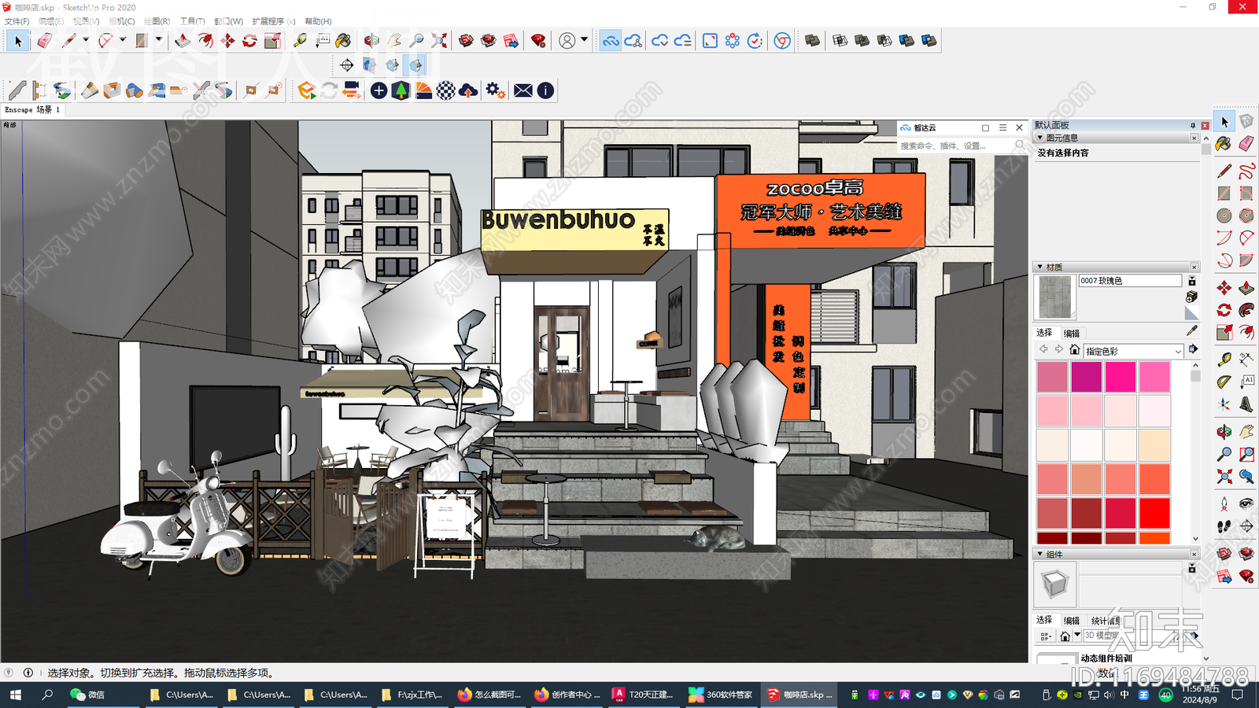1259x708 pixels.
Task: Open the 相机(C) menu
Action: (x=121, y=21)
